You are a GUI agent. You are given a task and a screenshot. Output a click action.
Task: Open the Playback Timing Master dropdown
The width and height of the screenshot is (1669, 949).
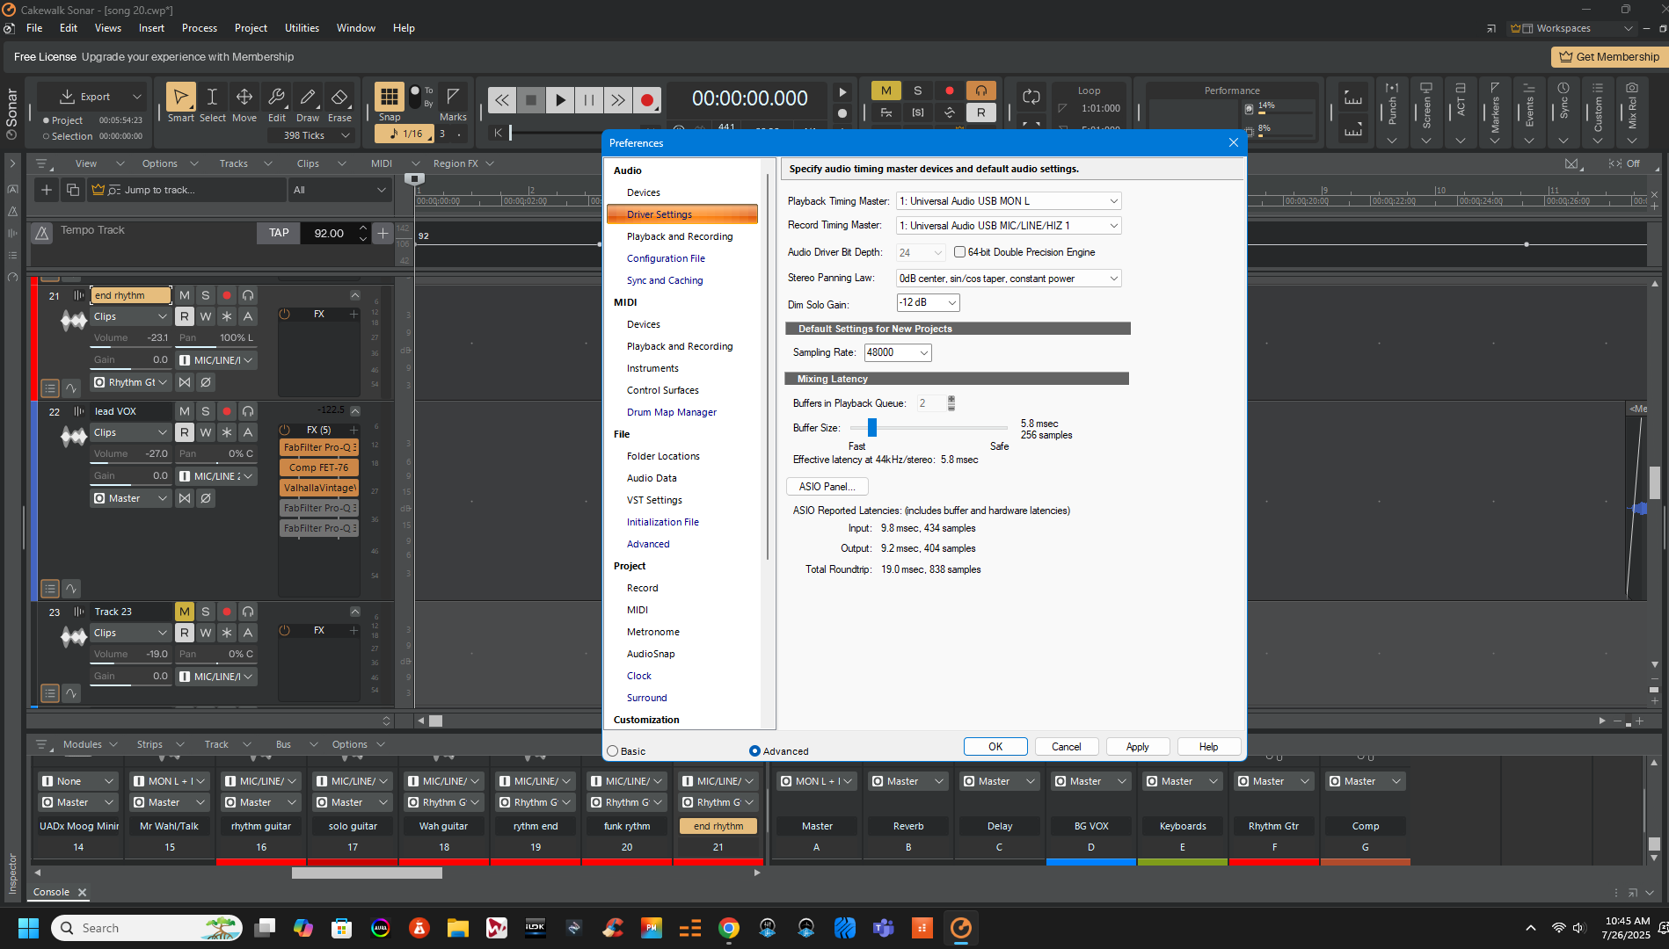[x=1009, y=201]
